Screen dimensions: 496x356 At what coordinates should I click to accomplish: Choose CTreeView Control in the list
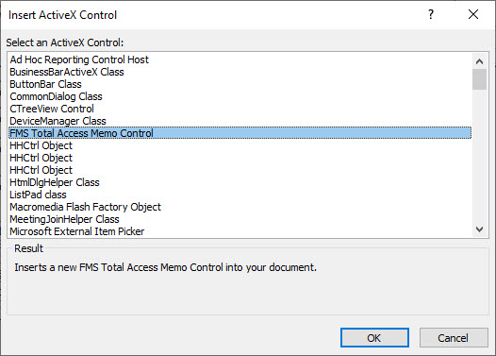240,109
